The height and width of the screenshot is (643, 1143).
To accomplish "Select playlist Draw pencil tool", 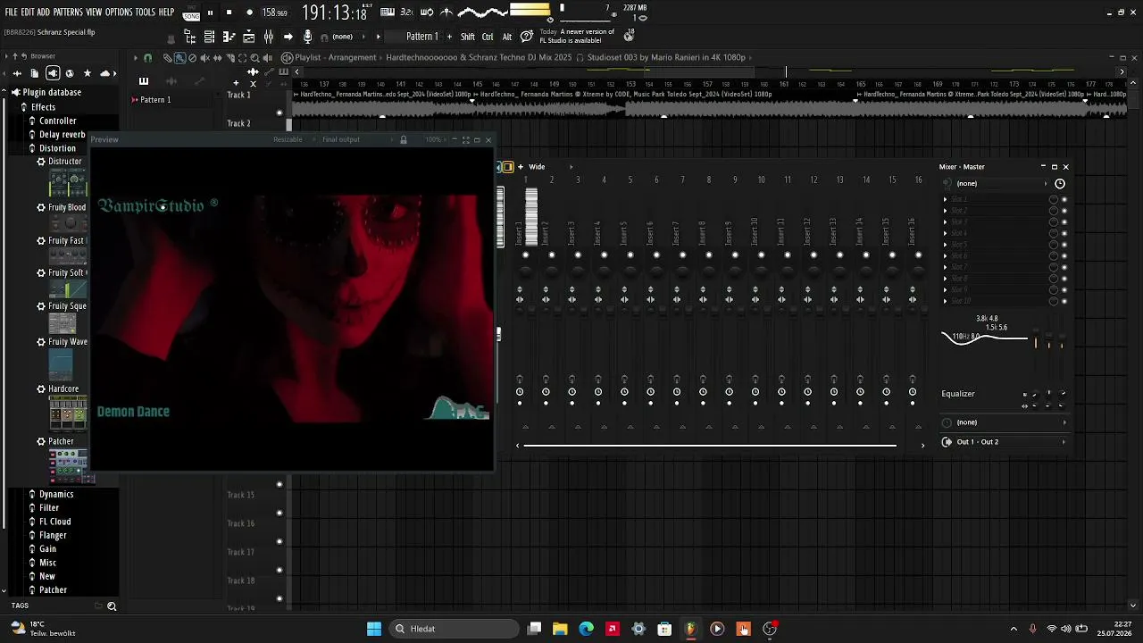I will [x=166, y=58].
